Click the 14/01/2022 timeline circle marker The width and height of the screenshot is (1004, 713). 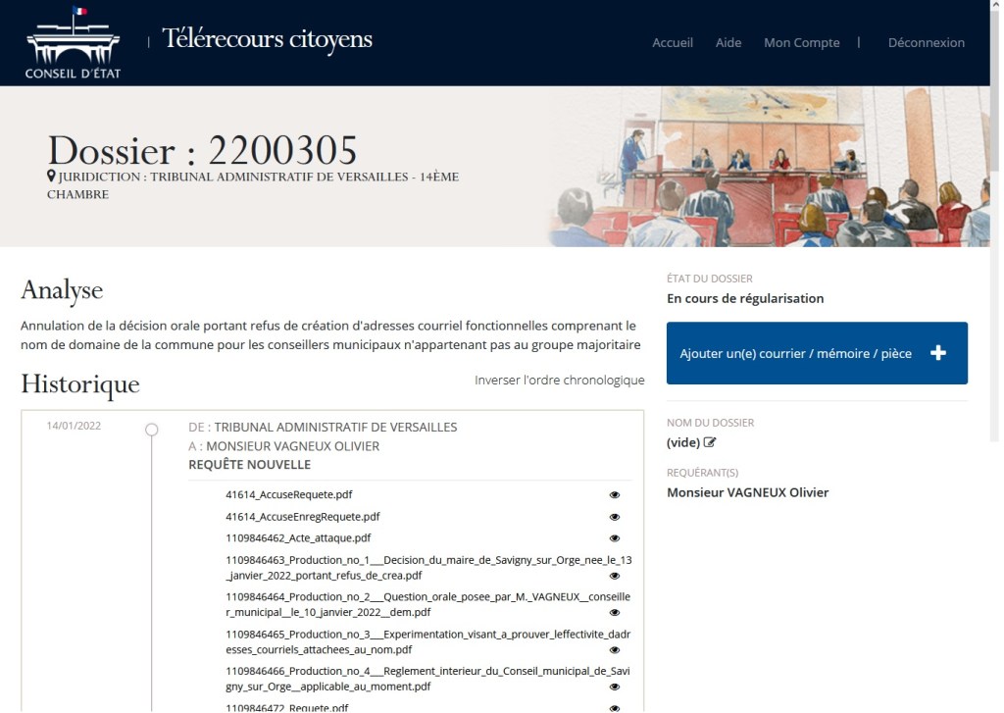point(151,430)
